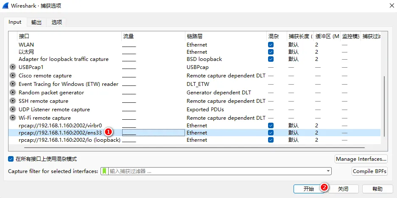The width and height of the screenshot is (397, 198).
Task: Click Wi-Fi remote capture gear icon
Action: coord(12,118)
